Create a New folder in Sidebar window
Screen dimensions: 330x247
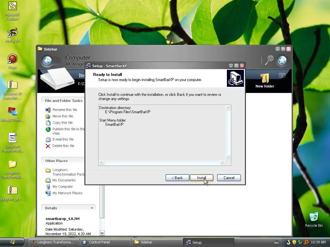point(265,81)
